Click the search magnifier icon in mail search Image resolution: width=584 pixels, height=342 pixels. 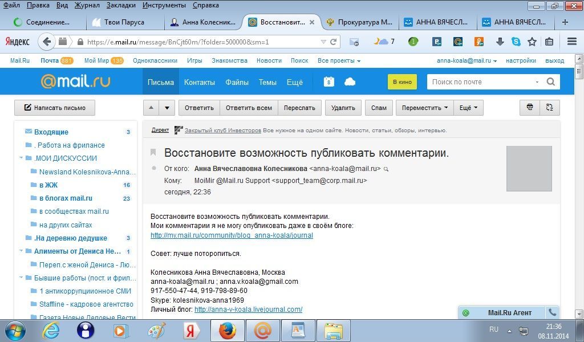[x=550, y=82]
